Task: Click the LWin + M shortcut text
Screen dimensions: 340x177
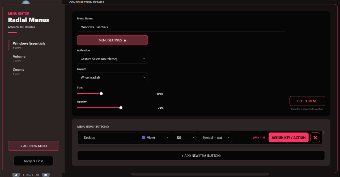Action: pyautogui.click(x=259, y=138)
